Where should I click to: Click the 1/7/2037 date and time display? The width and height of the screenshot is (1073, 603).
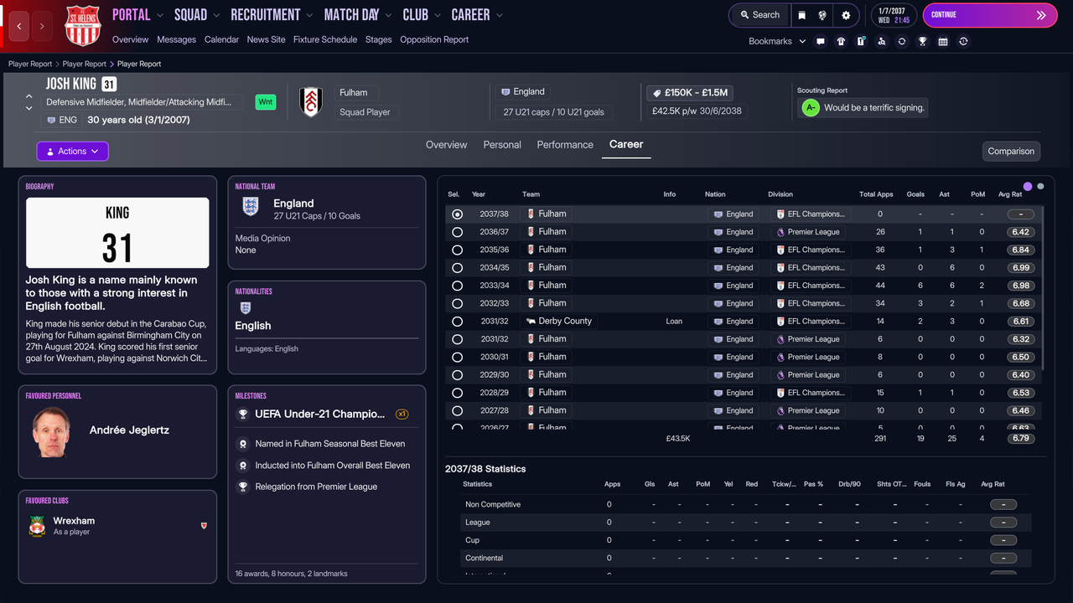894,15
